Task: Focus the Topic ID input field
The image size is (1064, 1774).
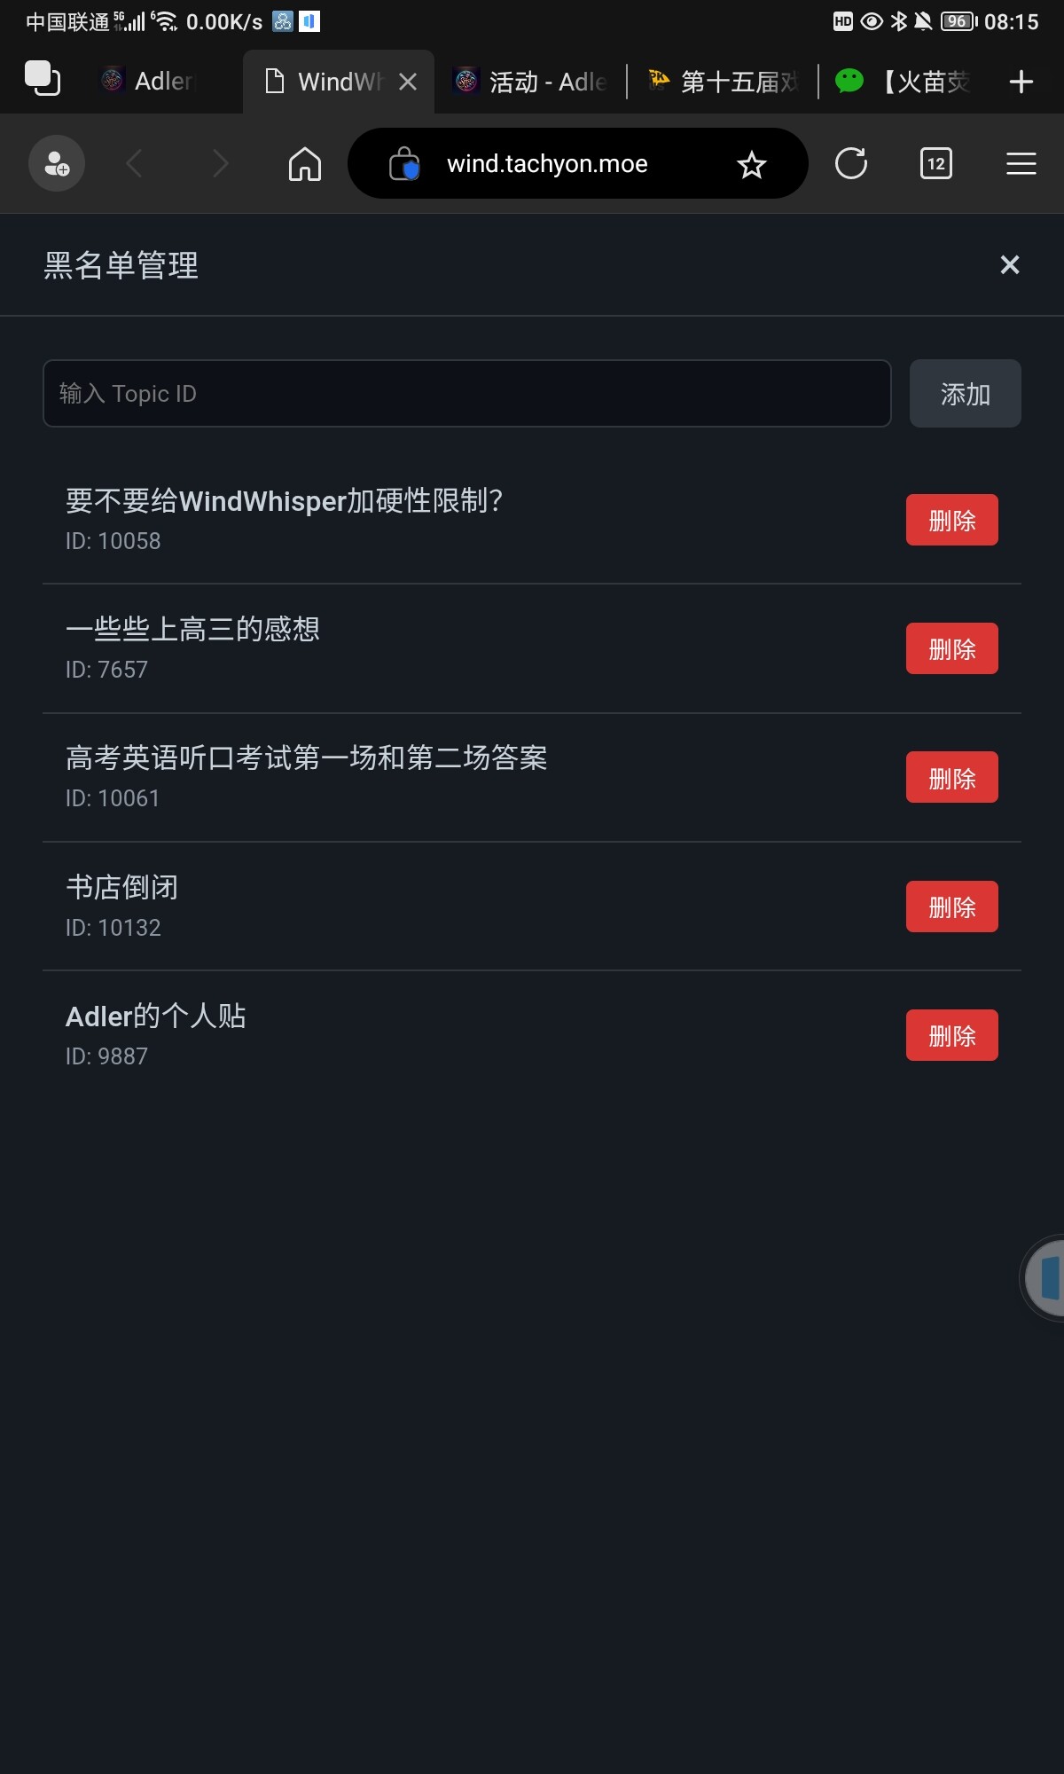Action: click(x=466, y=394)
